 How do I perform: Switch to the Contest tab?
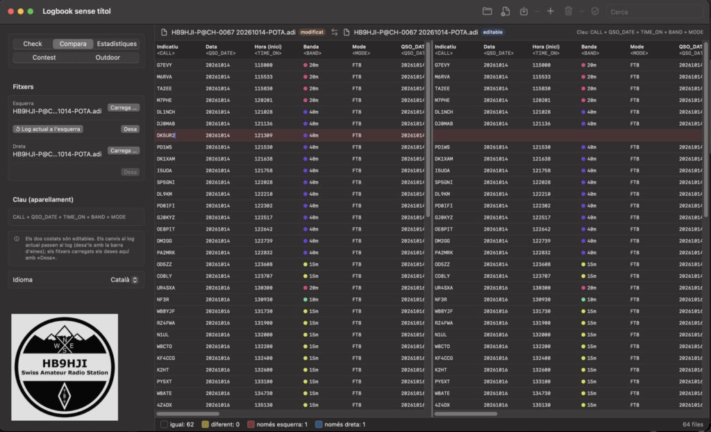pos(44,57)
